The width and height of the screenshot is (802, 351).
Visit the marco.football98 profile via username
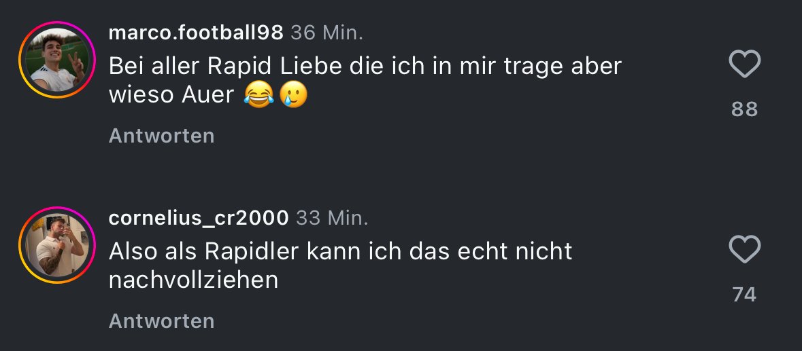click(196, 33)
